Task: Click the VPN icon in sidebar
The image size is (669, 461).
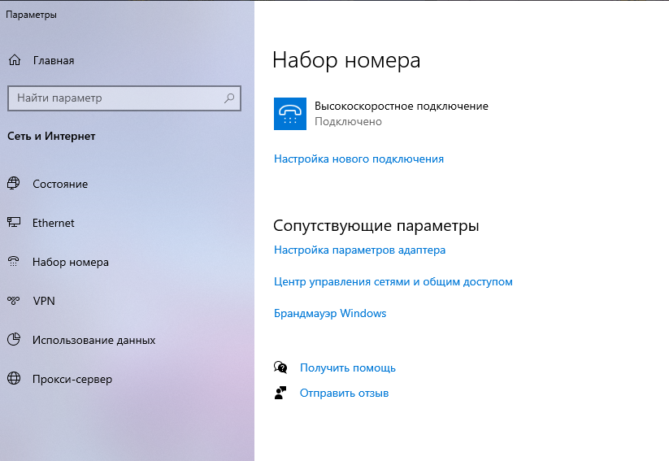Action: 14,301
